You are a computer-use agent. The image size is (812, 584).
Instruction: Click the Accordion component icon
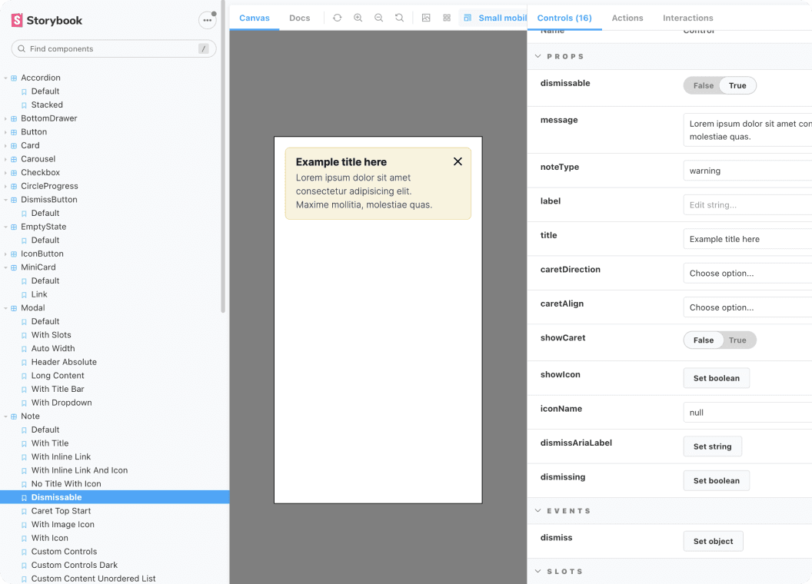(x=14, y=78)
